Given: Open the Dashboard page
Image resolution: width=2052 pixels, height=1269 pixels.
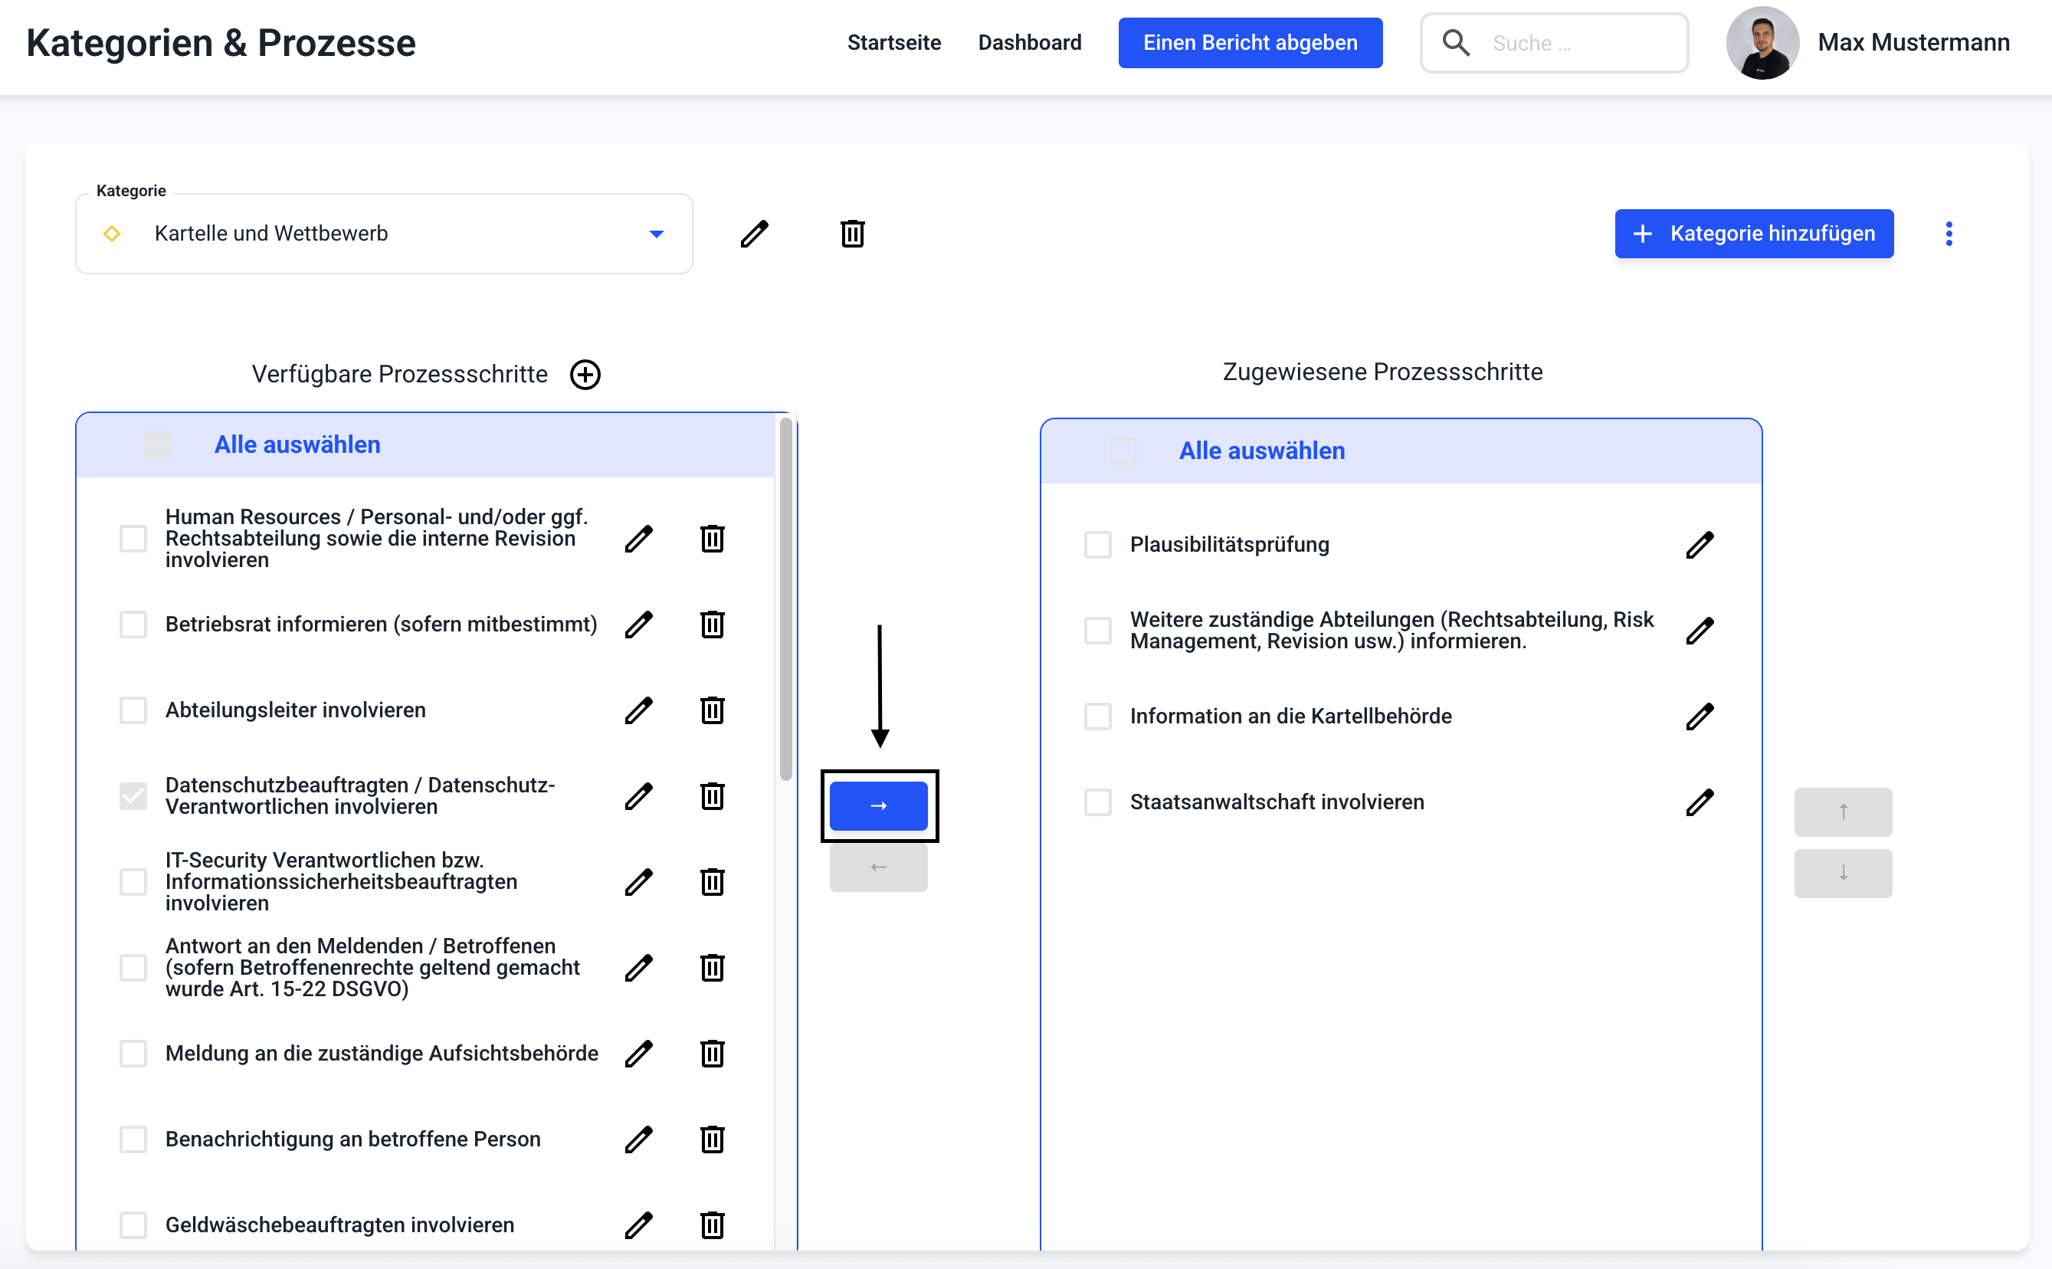Looking at the screenshot, I should click(1029, 43).
